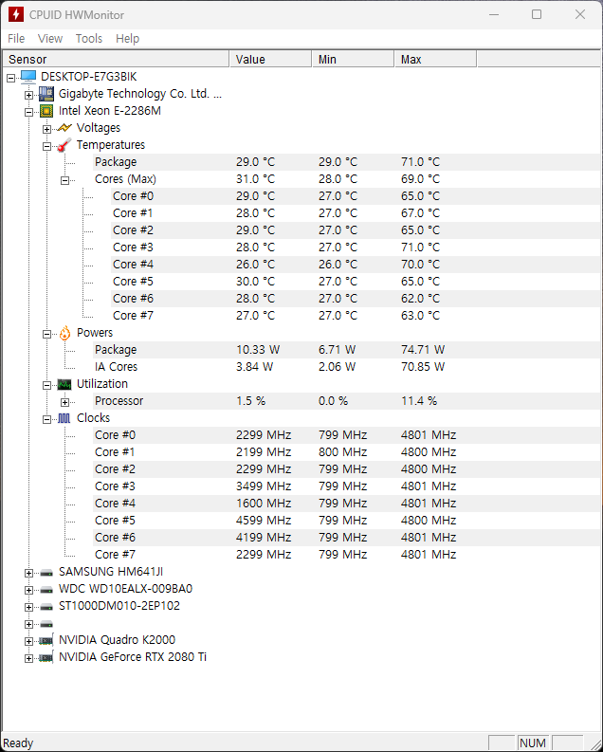Collapse the Utilization section
The height and width of the screenshot is (752, 603).
click(x=47, y=385)
